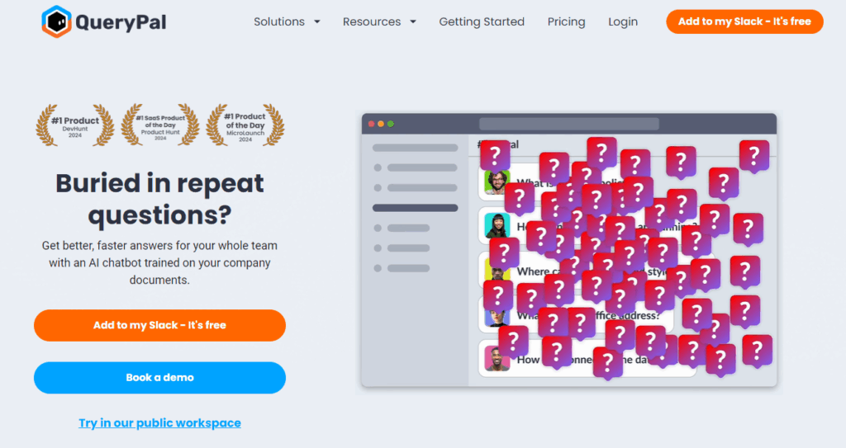Click the header Add to my Slack button
The image size is (846, 448).
click(x=744, y=21)
